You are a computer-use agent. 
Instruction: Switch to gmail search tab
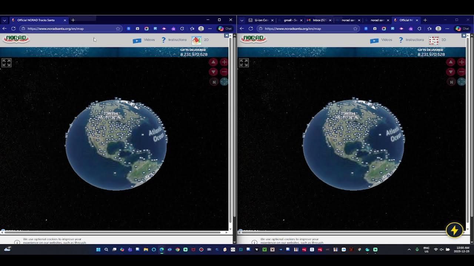[x=290, y=20]
